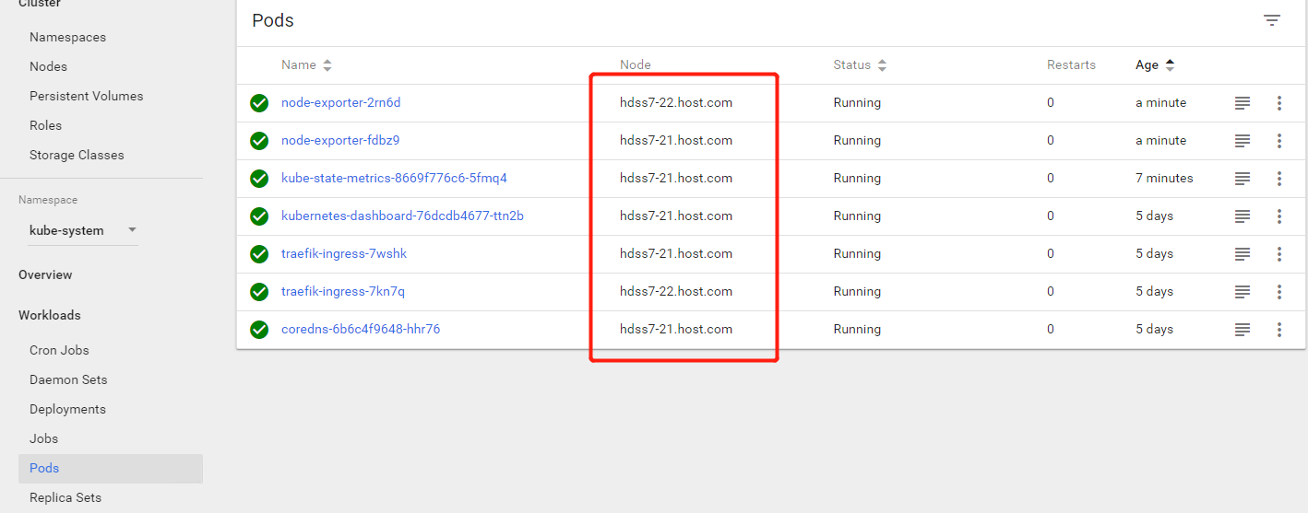Open the Overview section
This screenshot has width=1308, height=513.
click(x=45, y=274)
